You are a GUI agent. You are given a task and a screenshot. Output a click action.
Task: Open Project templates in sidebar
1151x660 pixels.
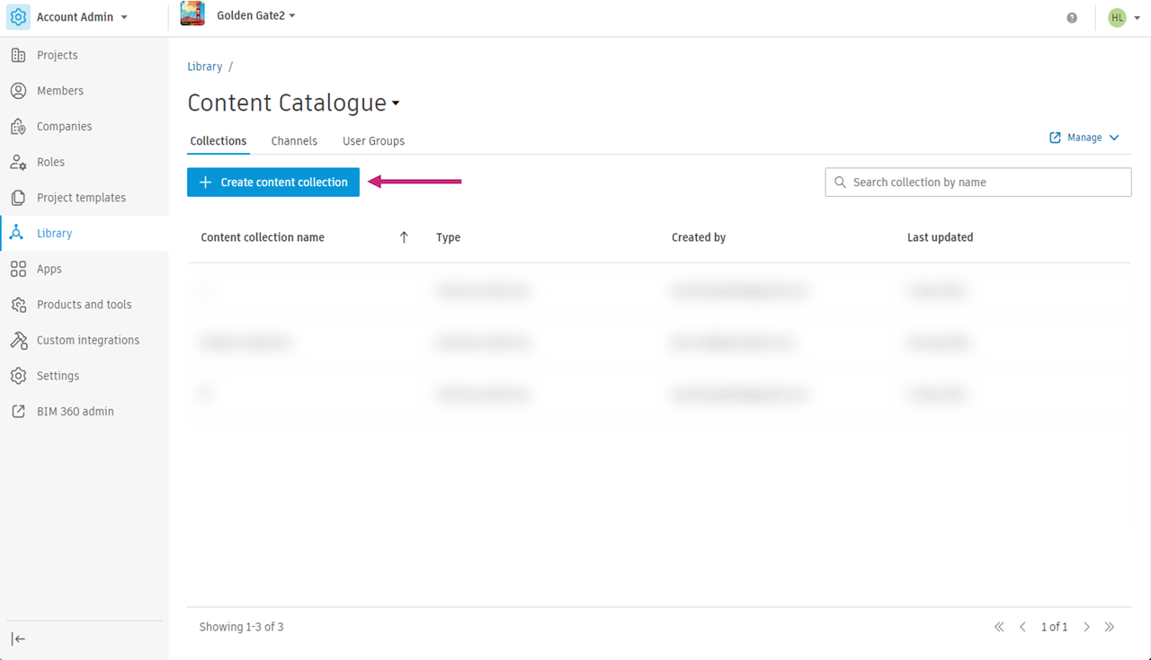(x=81, y=198)
